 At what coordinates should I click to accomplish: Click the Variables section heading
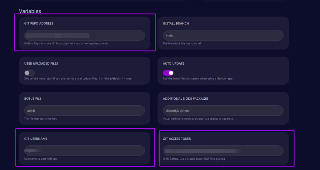pyautogui.click(x=30, y=11)
